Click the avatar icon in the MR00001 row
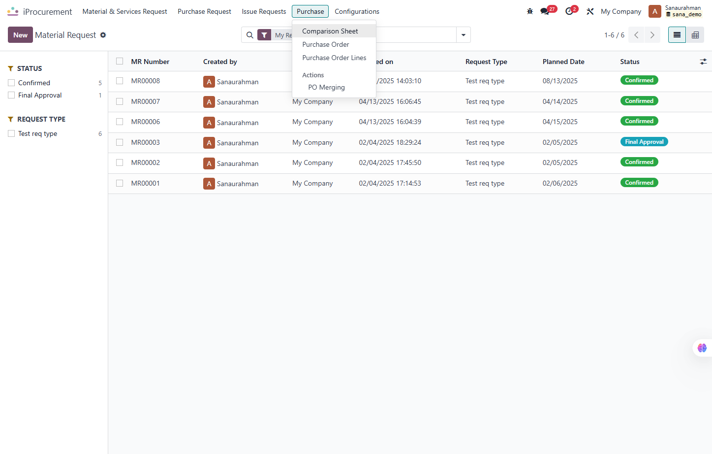Viewport: 712px width, 454px height. (x=209, y=184)
